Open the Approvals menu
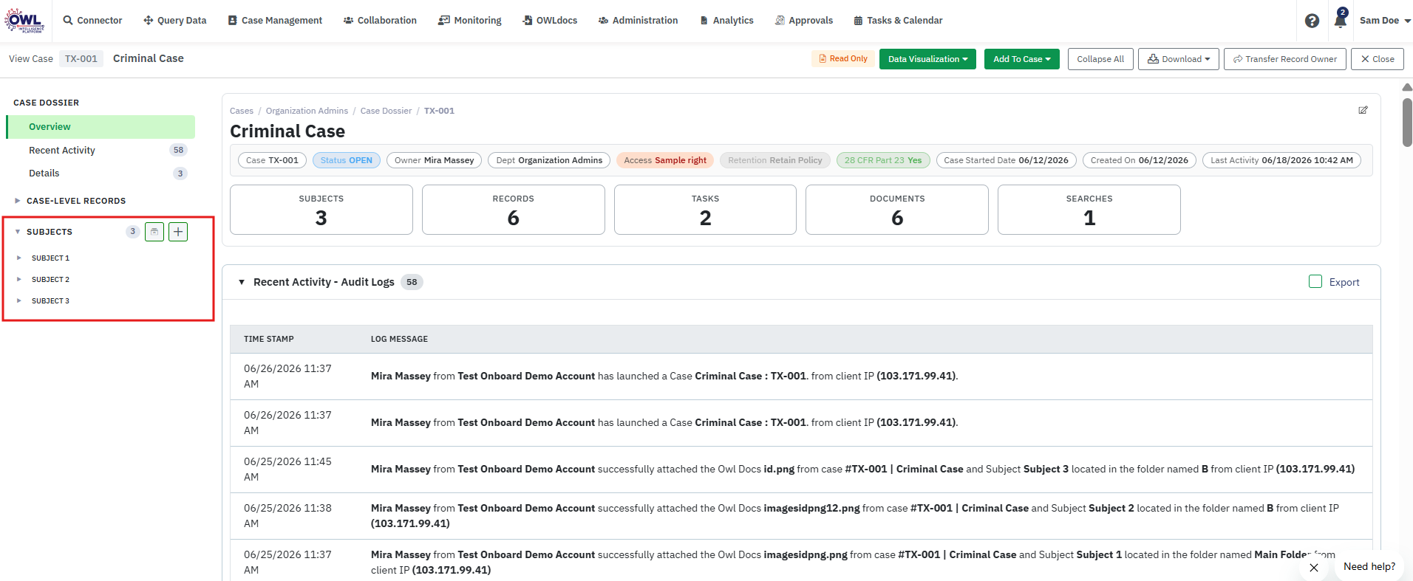The width and height of the screenshot is (1413, 581). 803,21
